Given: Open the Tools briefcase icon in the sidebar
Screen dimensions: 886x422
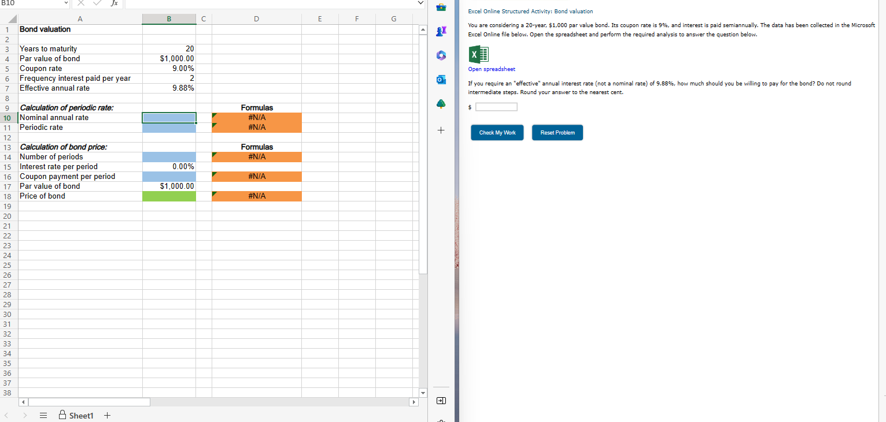Looking at the screenshot, I should pyautogui.click(x=441, y=8).
